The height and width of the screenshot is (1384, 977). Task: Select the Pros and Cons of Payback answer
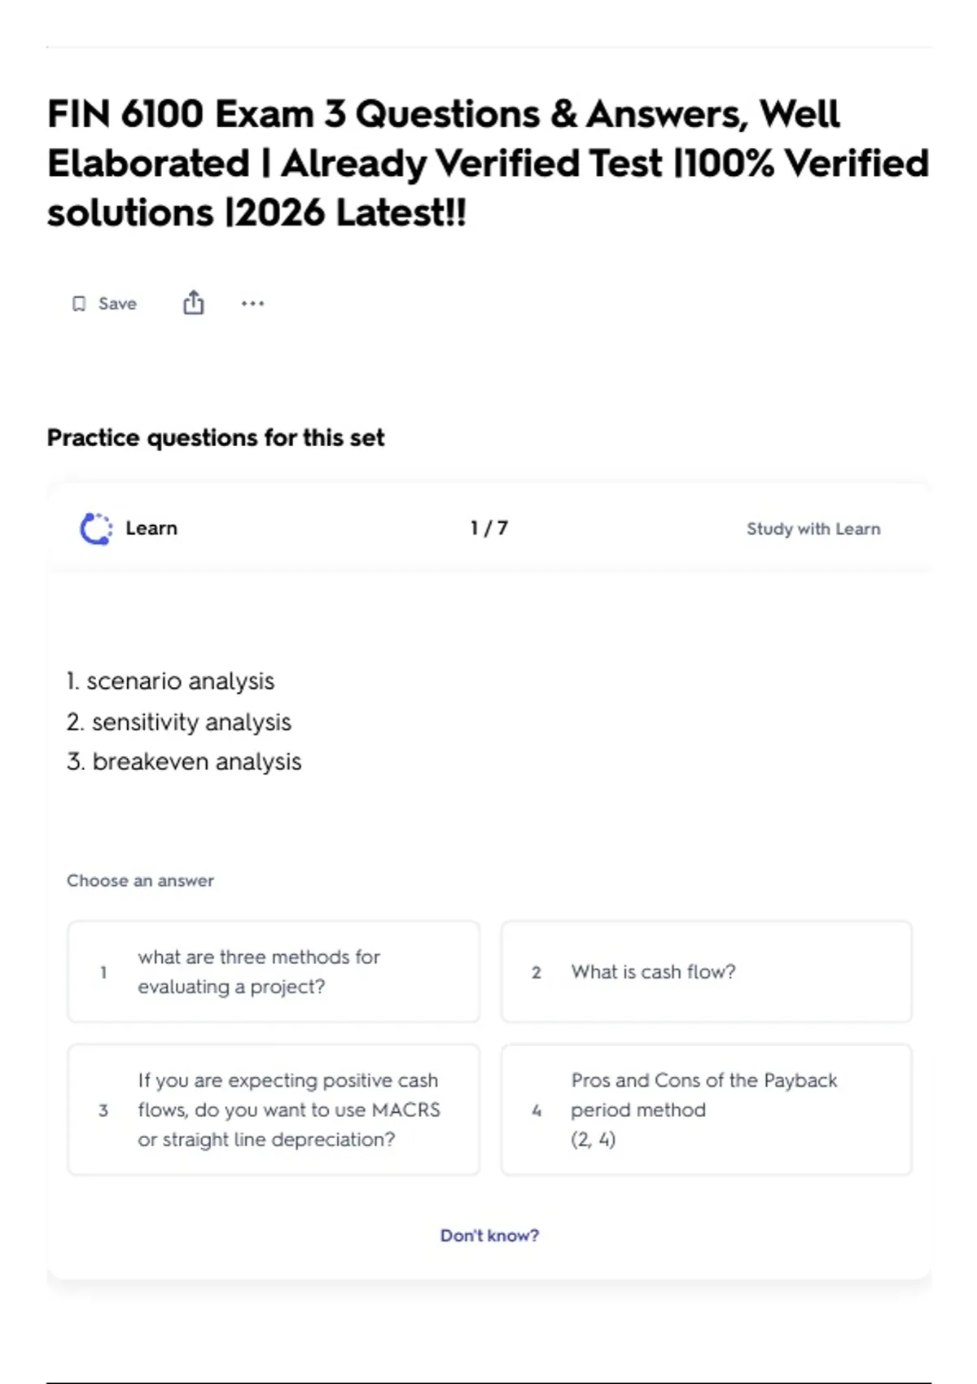(707, 1110)
